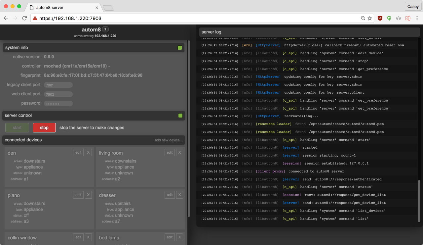Screen dimensions: 423x245
Task: Click the browser back arrow
Action: [6, 18]
